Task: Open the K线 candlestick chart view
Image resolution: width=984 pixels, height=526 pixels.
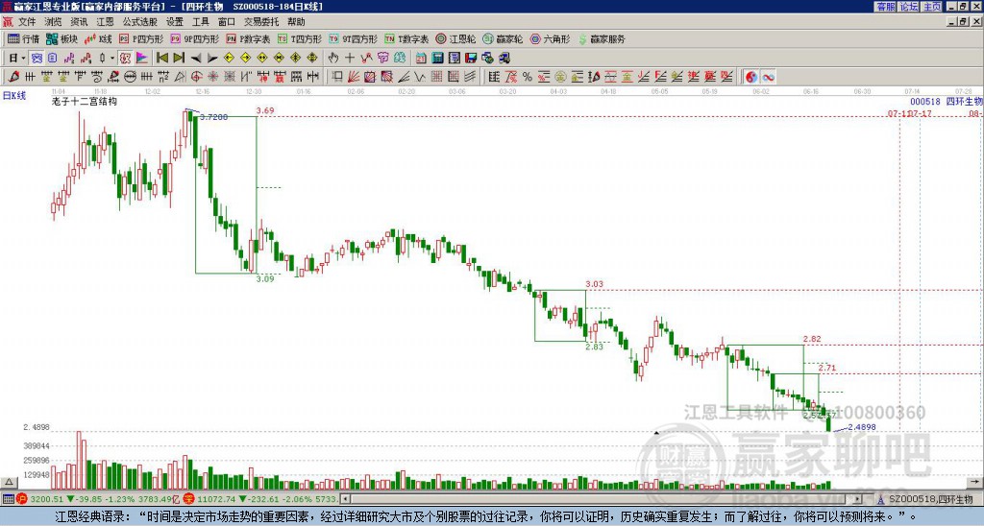Action: point(98,38)
